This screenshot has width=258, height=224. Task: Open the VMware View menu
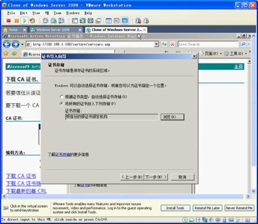pos(36,13)
